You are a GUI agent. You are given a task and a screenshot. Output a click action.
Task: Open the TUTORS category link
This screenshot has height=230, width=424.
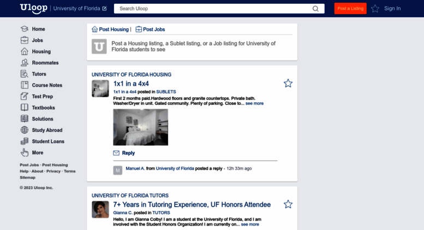click(x=161, y=213)
